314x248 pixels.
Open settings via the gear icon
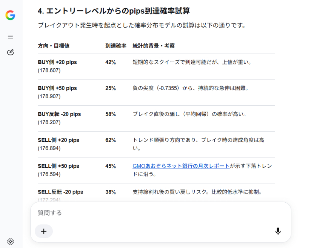pos(11,241)
